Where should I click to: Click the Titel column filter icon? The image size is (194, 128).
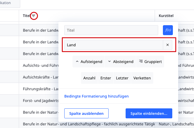pos(34,16)
